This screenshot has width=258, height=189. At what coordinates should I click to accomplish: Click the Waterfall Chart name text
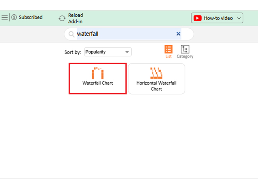click(x=98, y=83)
